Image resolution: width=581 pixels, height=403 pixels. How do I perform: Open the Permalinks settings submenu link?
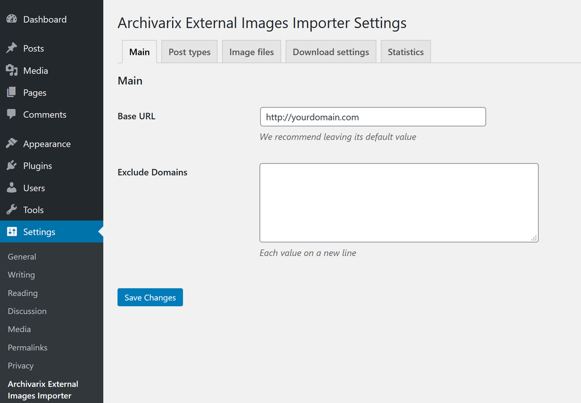pyautogui.click(x=27, y=347)
